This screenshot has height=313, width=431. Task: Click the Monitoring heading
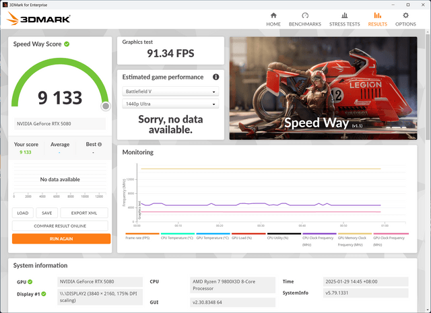(x=138, y=152)
